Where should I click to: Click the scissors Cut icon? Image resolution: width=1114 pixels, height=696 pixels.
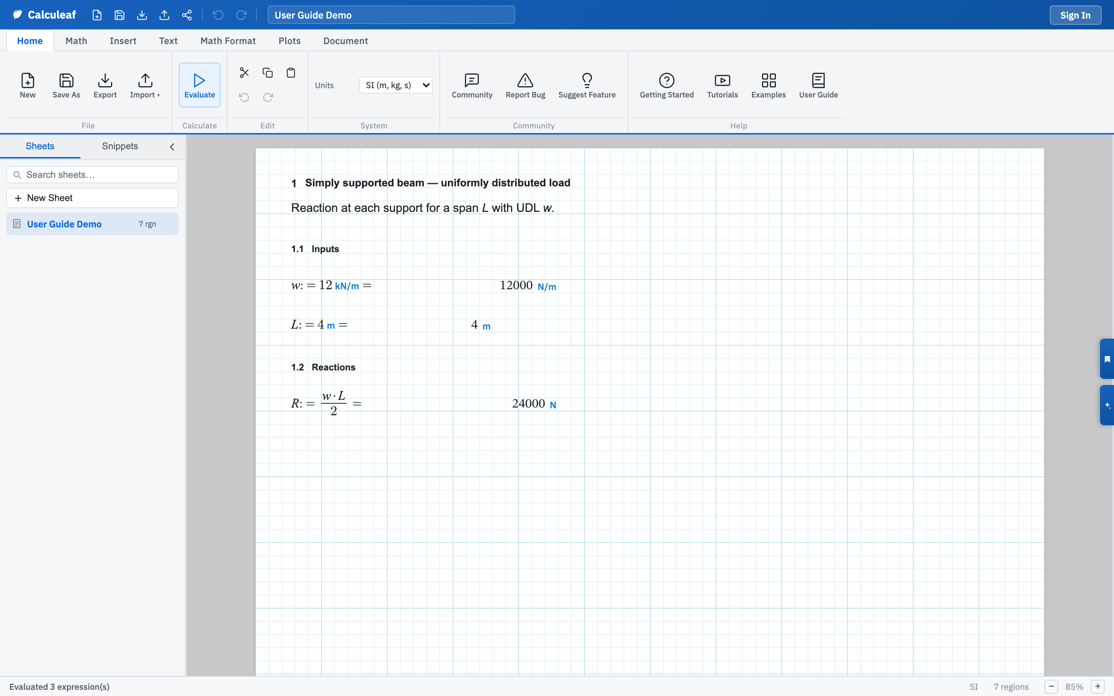tap(244, 73)
